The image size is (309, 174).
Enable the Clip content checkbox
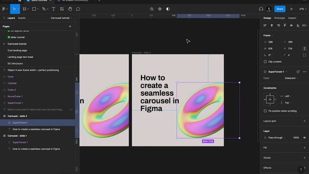[265, 62]
